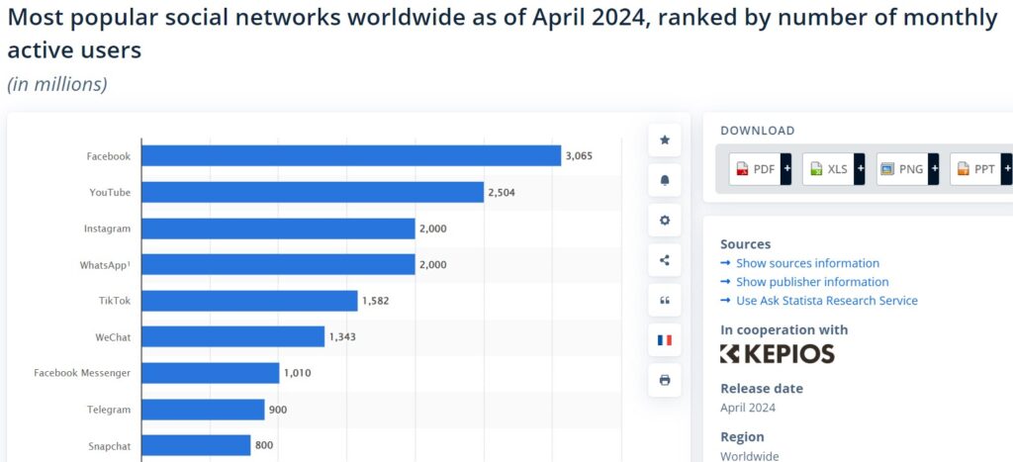Image resolution: width=1013 pixels, height=462 pixels.
Task: Click the Facebook bar in chart
Action: [x=351, y=155]
